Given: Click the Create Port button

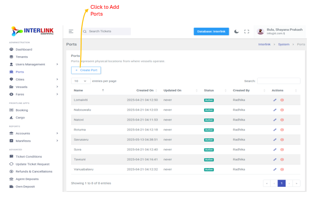Looking at the screenshot, I should pos(86,70).
